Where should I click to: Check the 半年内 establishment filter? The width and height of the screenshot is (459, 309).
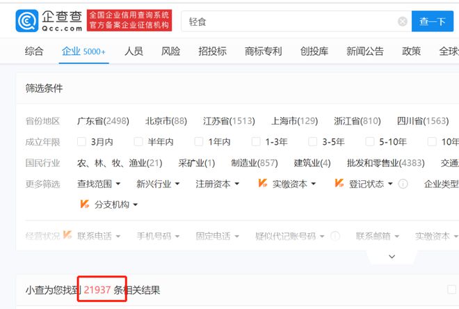(x=138, y=142)
